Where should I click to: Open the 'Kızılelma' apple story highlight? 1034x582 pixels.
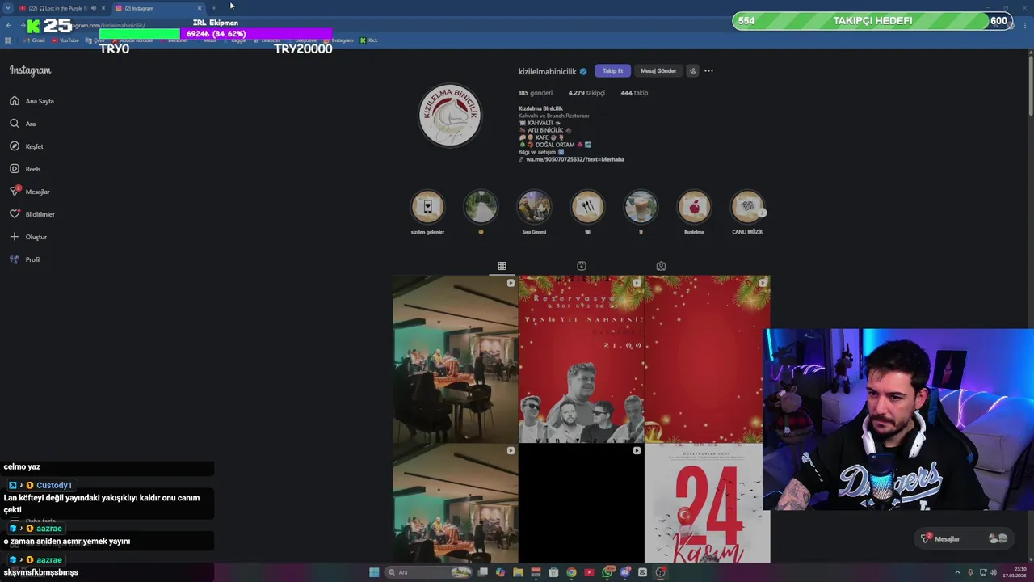pyautogui.click(x=694, y=207)
